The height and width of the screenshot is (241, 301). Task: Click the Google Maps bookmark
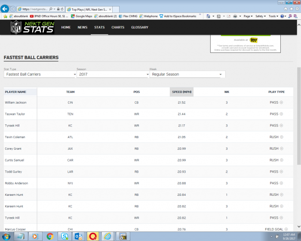[x=84, y=16]
